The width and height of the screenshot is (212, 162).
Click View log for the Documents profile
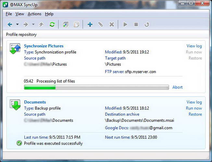click(194, 102)
